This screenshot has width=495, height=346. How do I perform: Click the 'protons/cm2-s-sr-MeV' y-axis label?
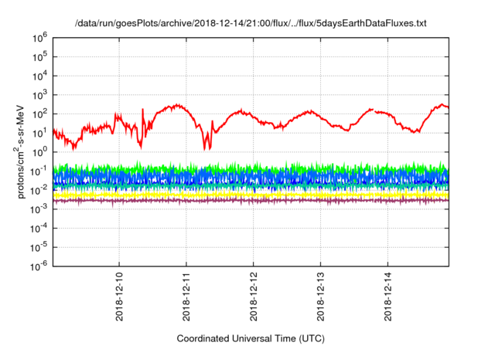tap(20, 151)
